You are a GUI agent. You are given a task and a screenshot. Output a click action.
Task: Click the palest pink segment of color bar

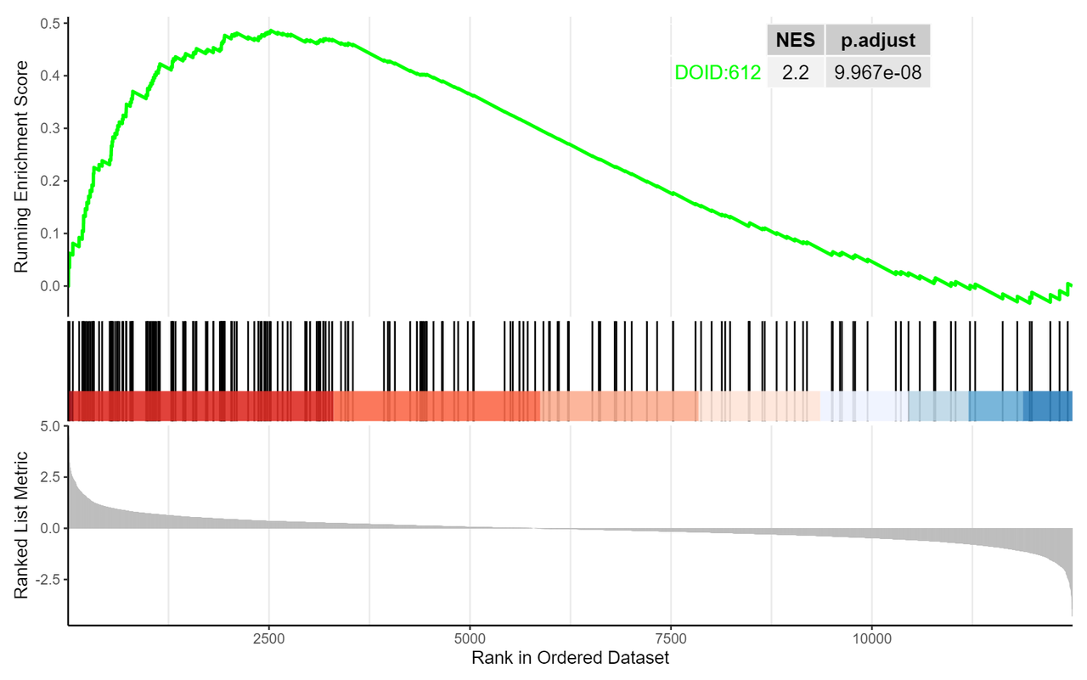[758, 406]
